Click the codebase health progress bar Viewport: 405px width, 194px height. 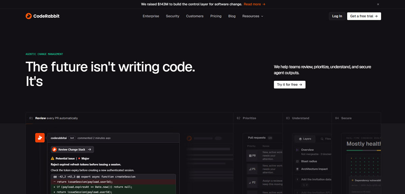[x=363, y=150]
